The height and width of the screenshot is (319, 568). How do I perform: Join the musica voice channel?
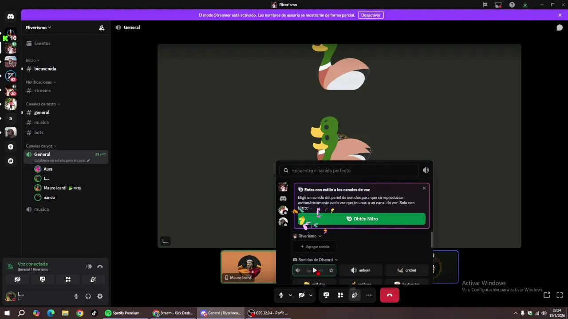[66, 209]
